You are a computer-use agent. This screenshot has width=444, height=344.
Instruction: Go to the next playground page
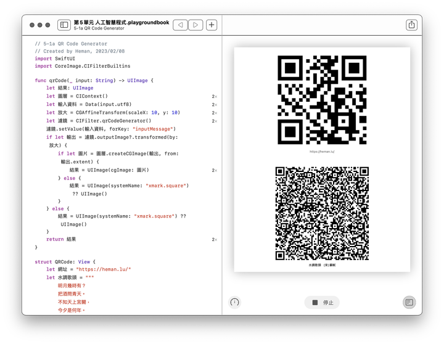pyautogui.click(x=195, y=25)
